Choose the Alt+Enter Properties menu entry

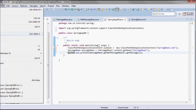tap(22, 80)
